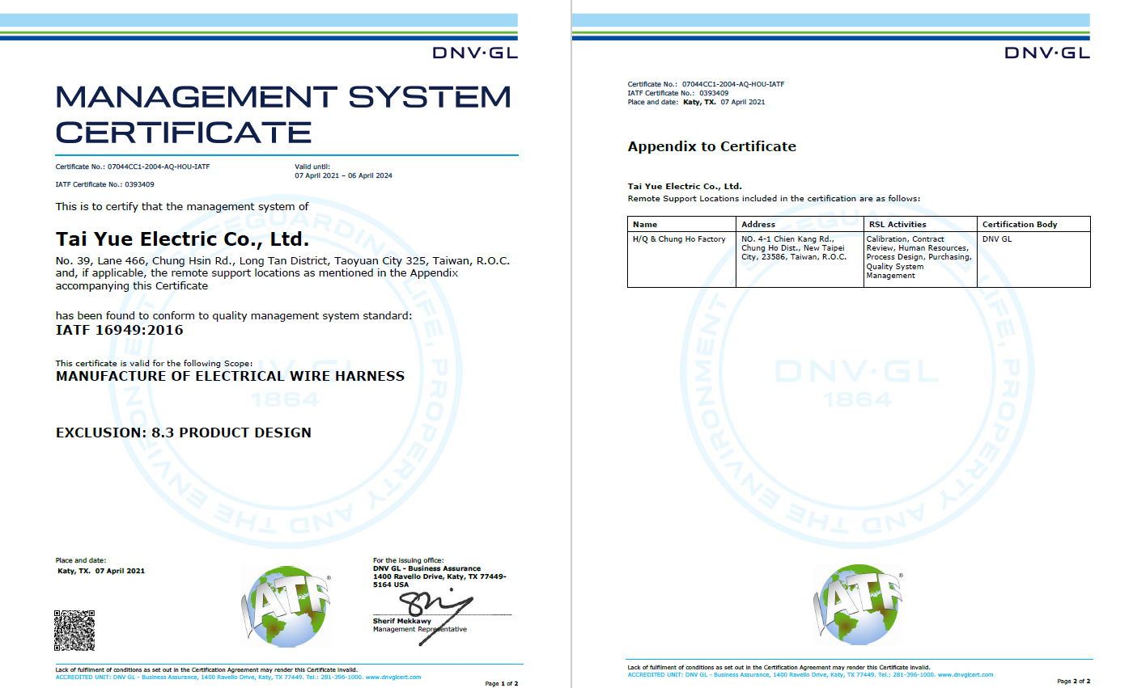Click the Management System Certificate title
Screen dimensions: 1133x688
(x=283, y=114)
